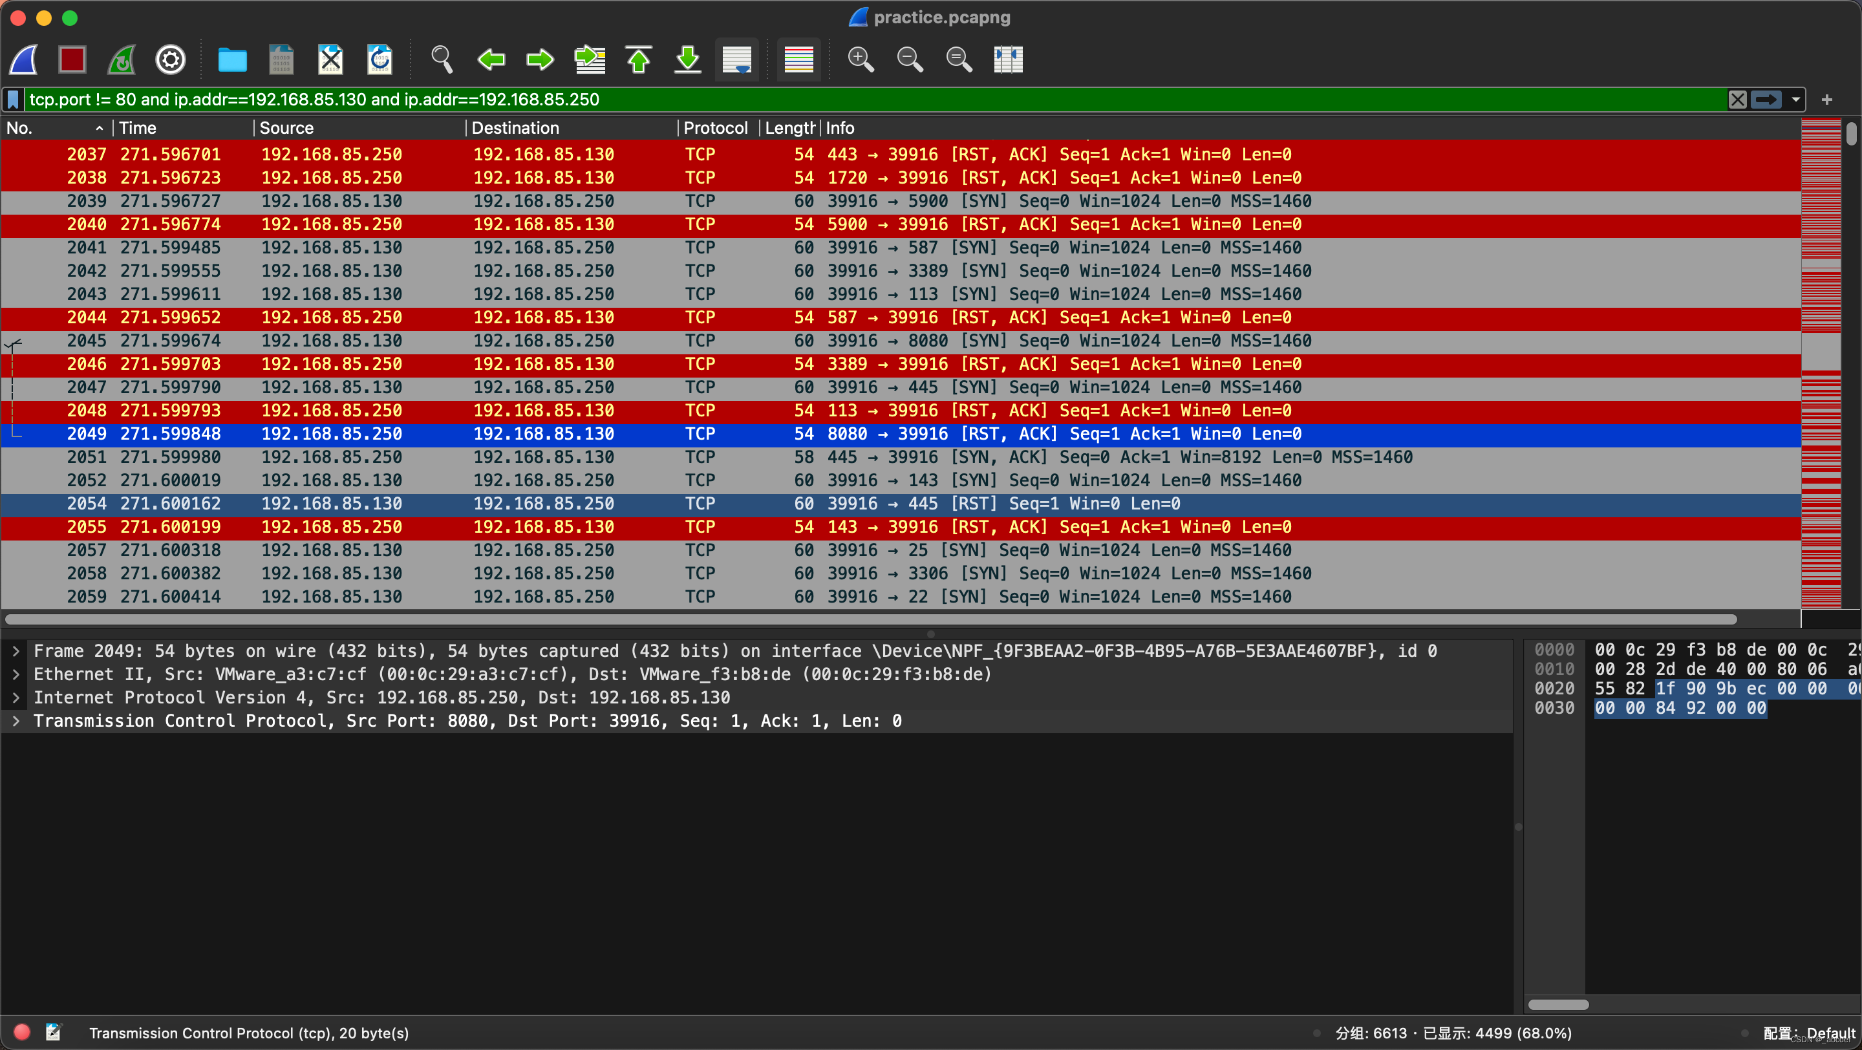
Task: Click the zoom in magnifier icon
Action: pyautogui.click(x=860, y=59)
